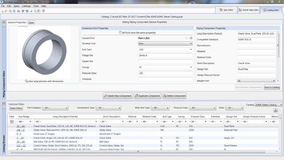Switch to the Spec Editor tab
This screenshot has height=160, width=284.
[x=226, y=10]
